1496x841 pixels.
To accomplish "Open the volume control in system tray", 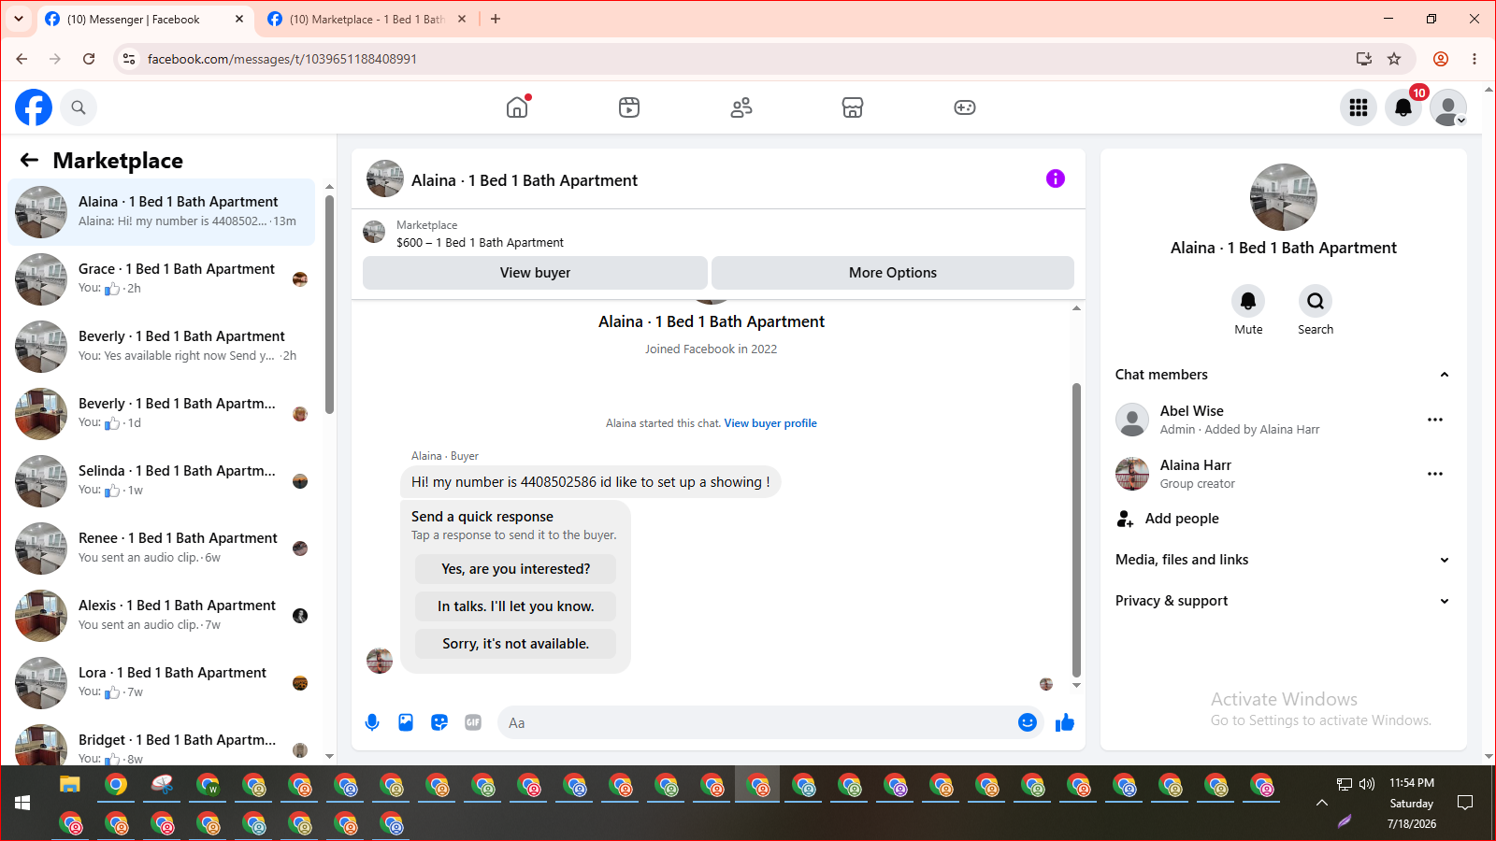I will (x=1367, y=784).
